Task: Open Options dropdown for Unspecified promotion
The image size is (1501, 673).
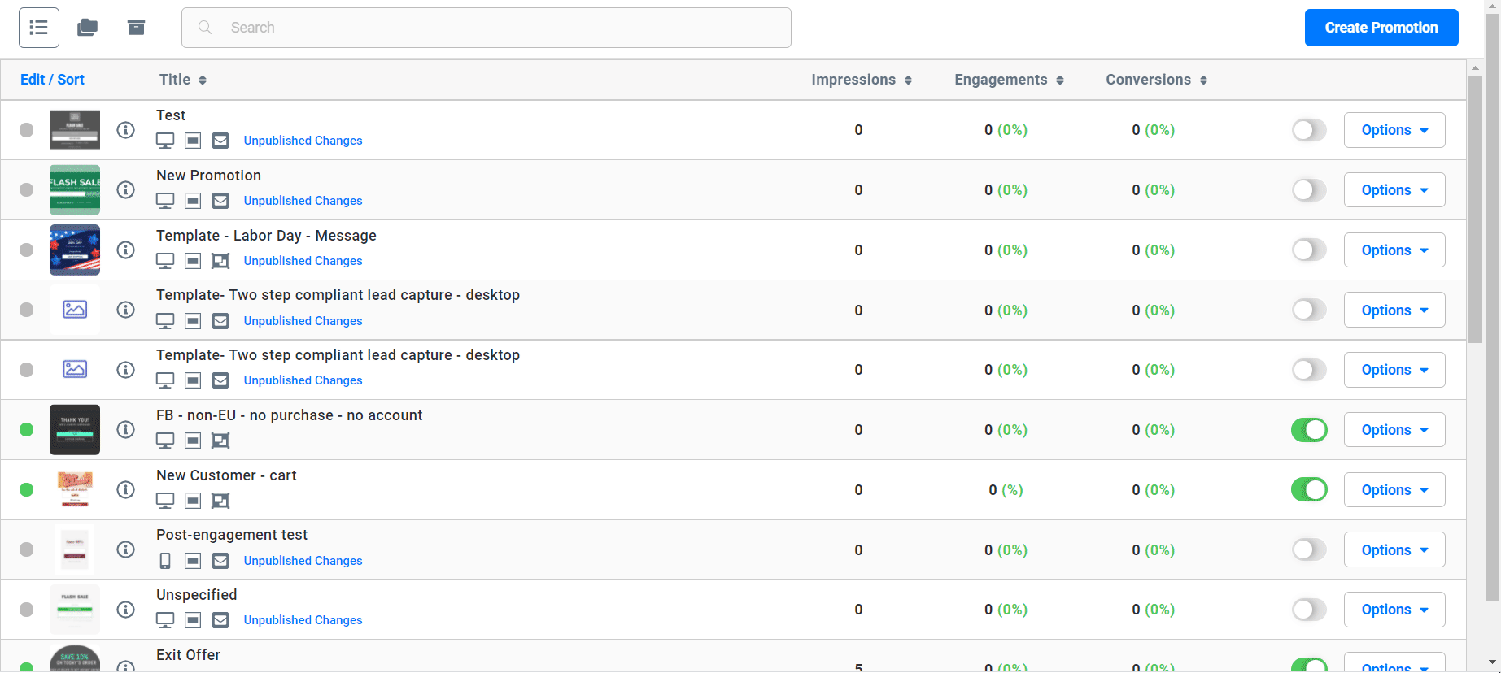Action: point(1394,610)
